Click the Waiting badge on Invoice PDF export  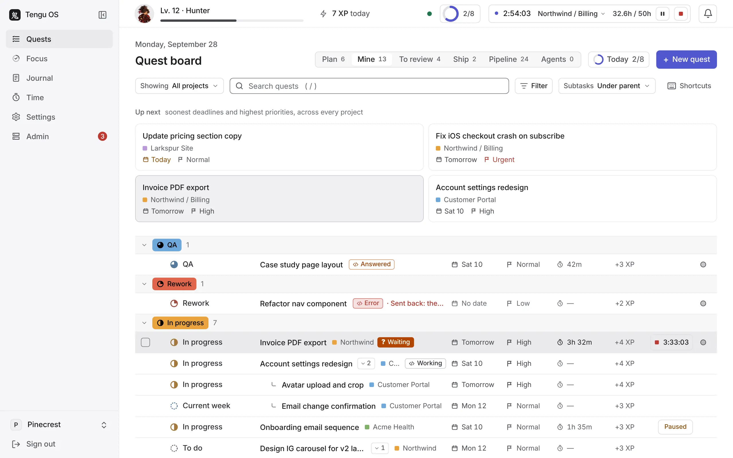pyautogui.click(x=396, y=342)
